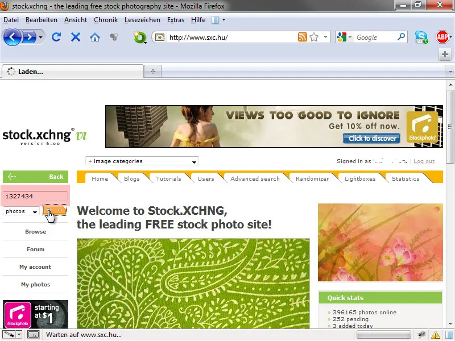Viewport: 455px width, 341px height.
Task: Expand the '+ image categories' dropdown
Action: click(x=142, y=161)
